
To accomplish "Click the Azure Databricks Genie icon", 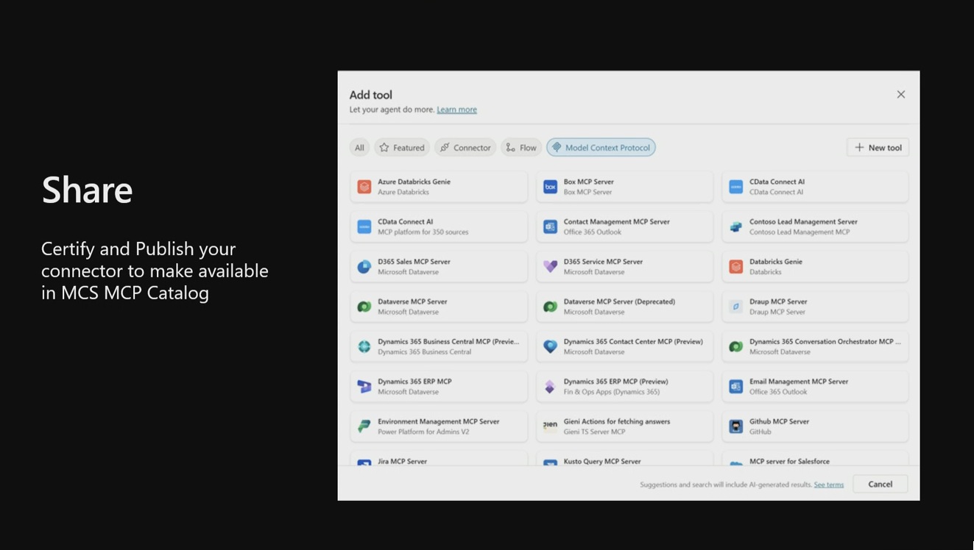I will [x=364, y=187].
